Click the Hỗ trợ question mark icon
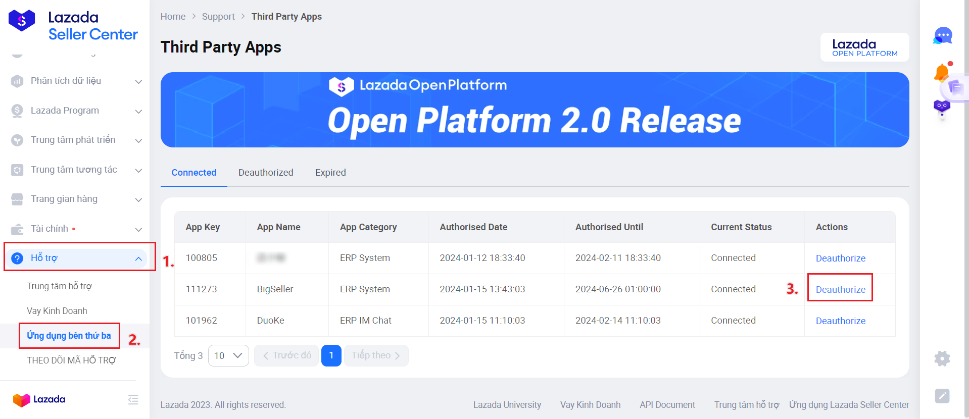969x419 pixels. [17, 258]
